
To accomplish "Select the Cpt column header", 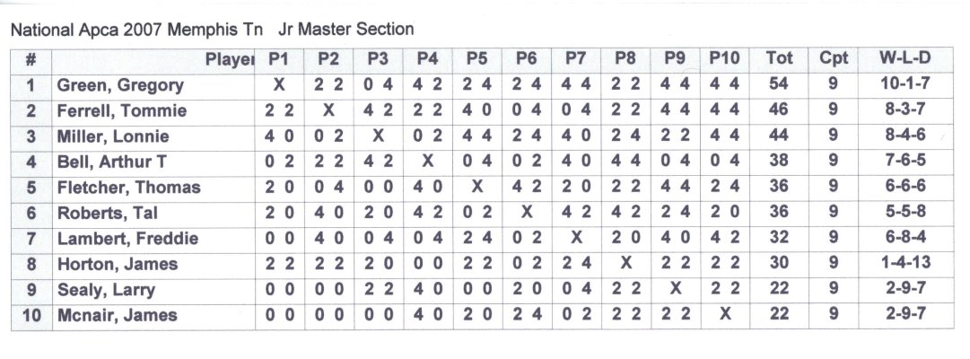I will [833, 59].
